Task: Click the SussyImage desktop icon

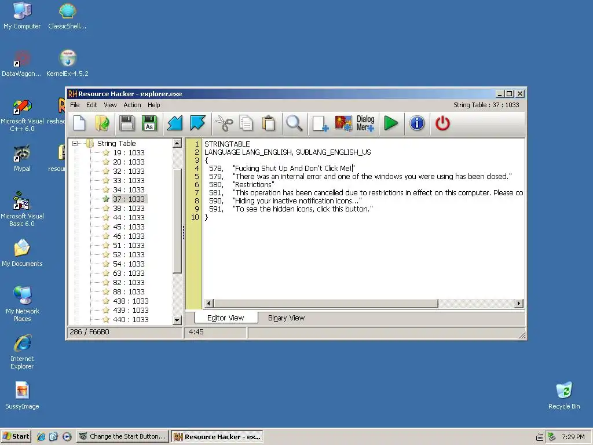Action: point(22,395)
